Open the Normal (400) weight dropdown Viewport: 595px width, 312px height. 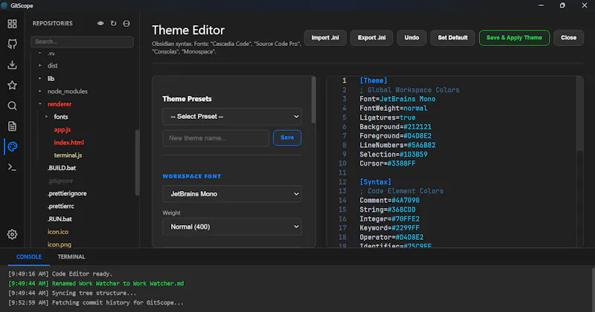(x=232, y=227)
